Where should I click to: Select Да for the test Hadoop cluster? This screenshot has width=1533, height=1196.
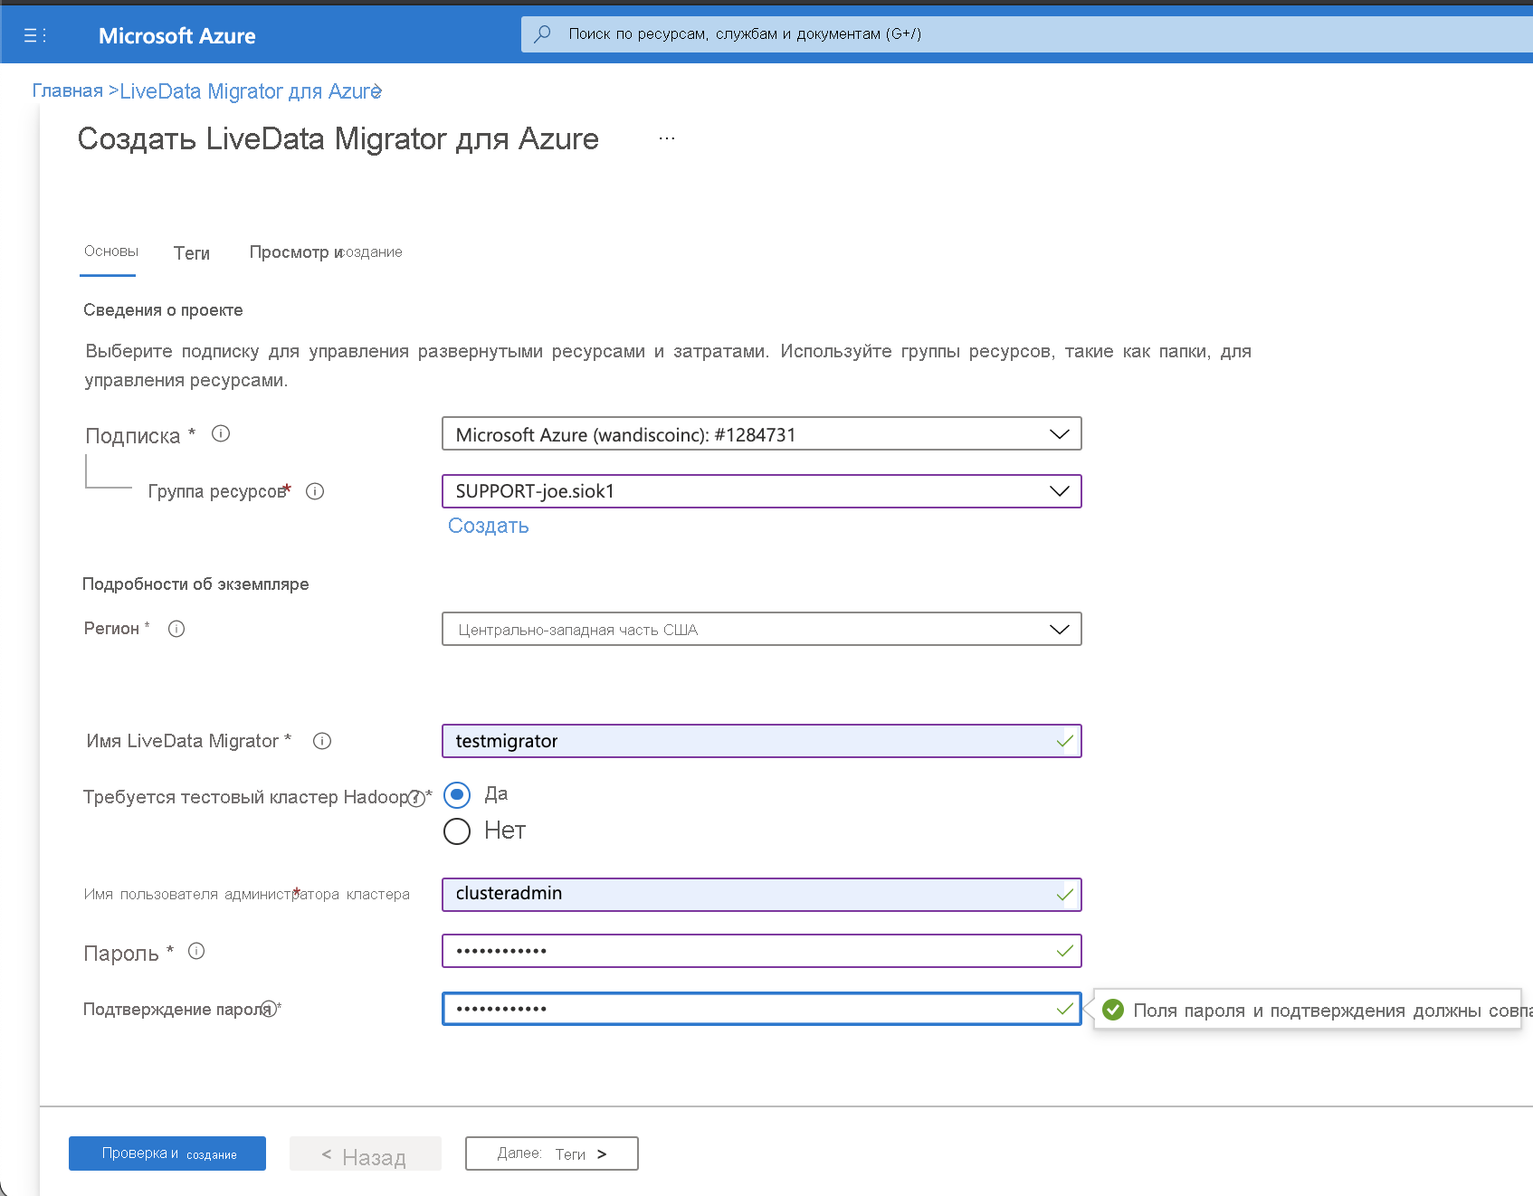(x=457, y=794)
